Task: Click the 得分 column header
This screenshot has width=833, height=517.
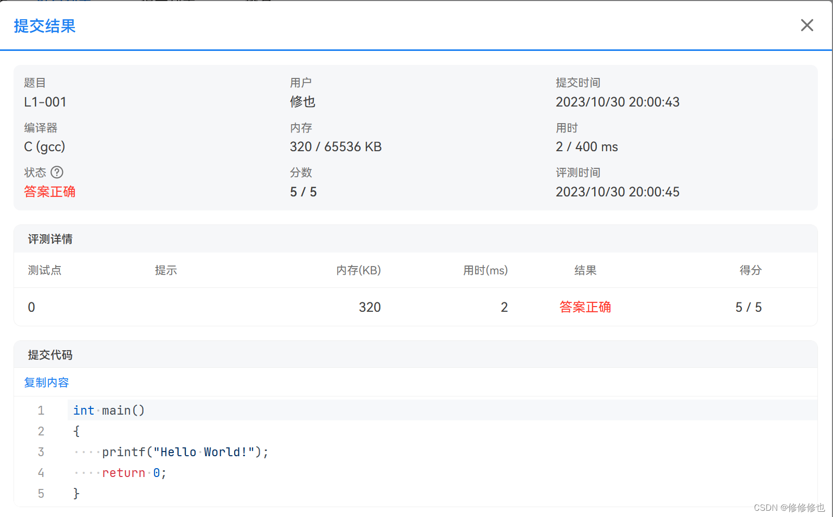Action: [750, 270]
